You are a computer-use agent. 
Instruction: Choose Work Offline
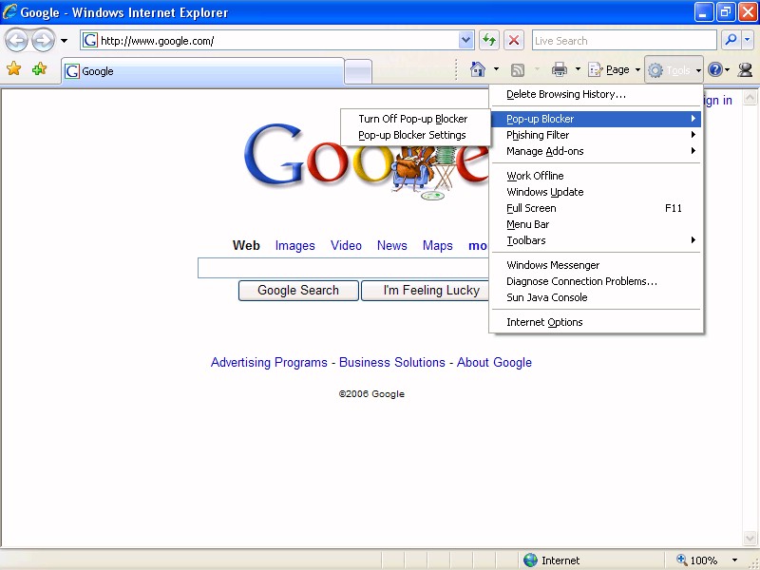click(597, 176)
